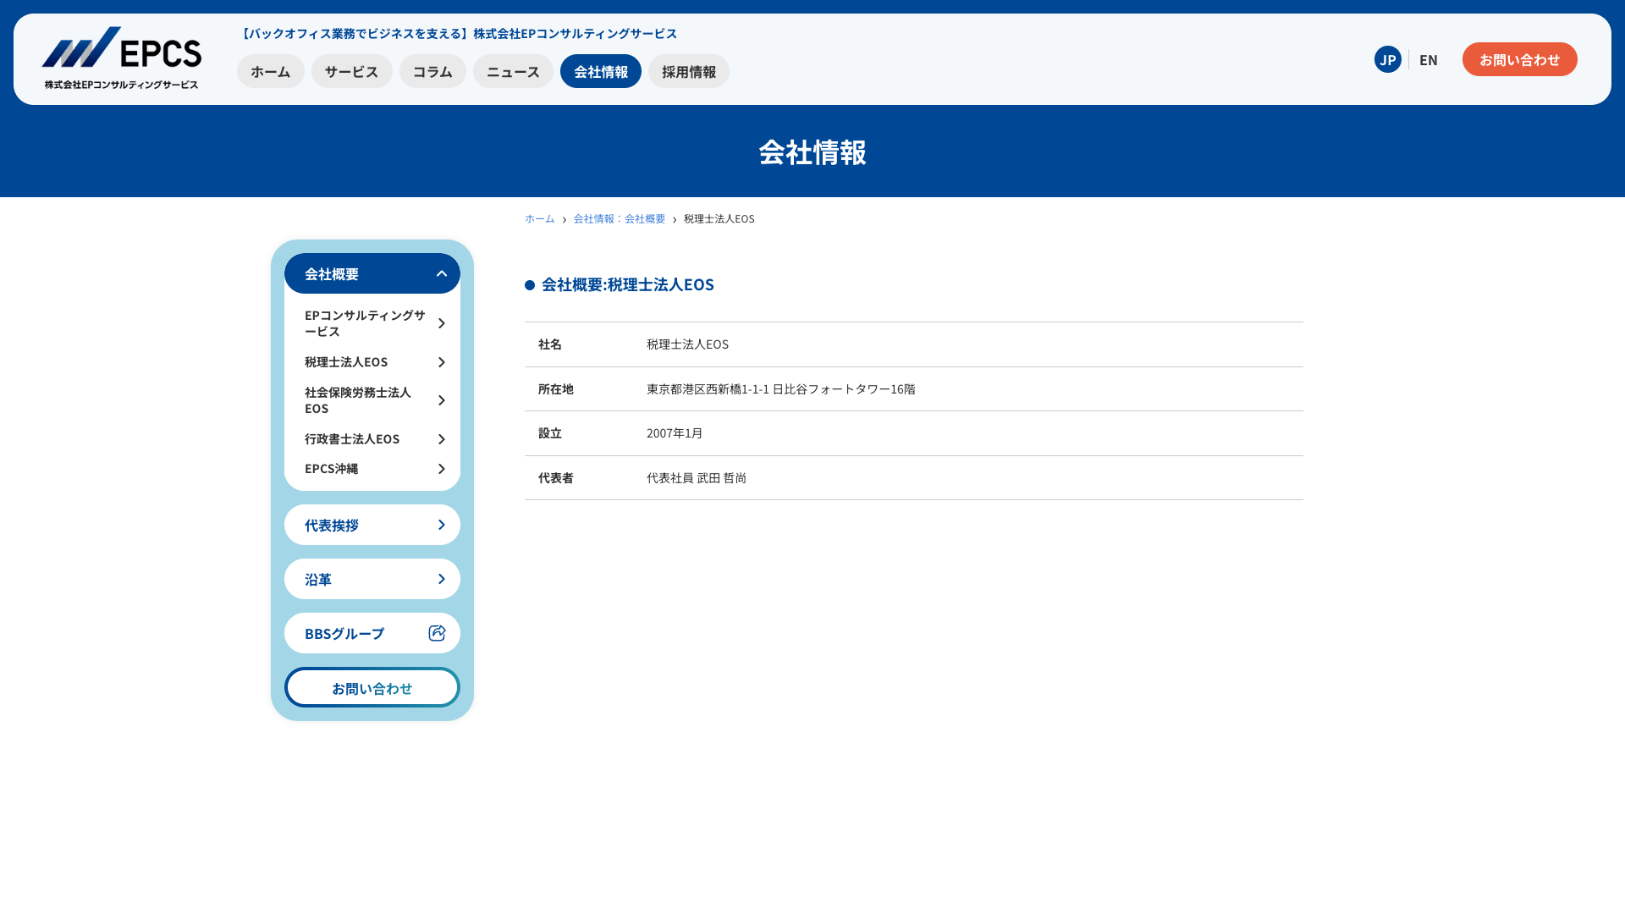Click arrow beside 行政書士法人EOS
The image size is (1625, 914).
441,439
